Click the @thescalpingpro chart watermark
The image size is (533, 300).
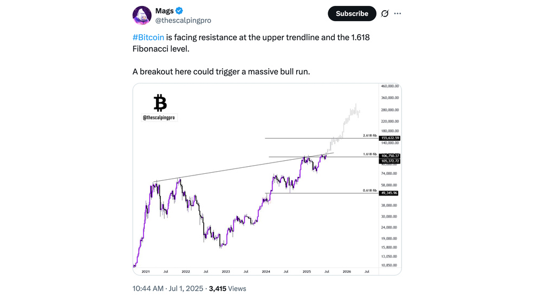(159, 118)
